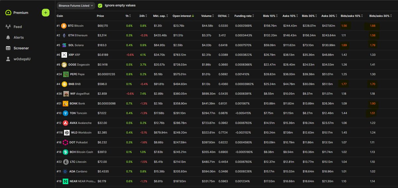Open the Feed section

pos(18,27)
